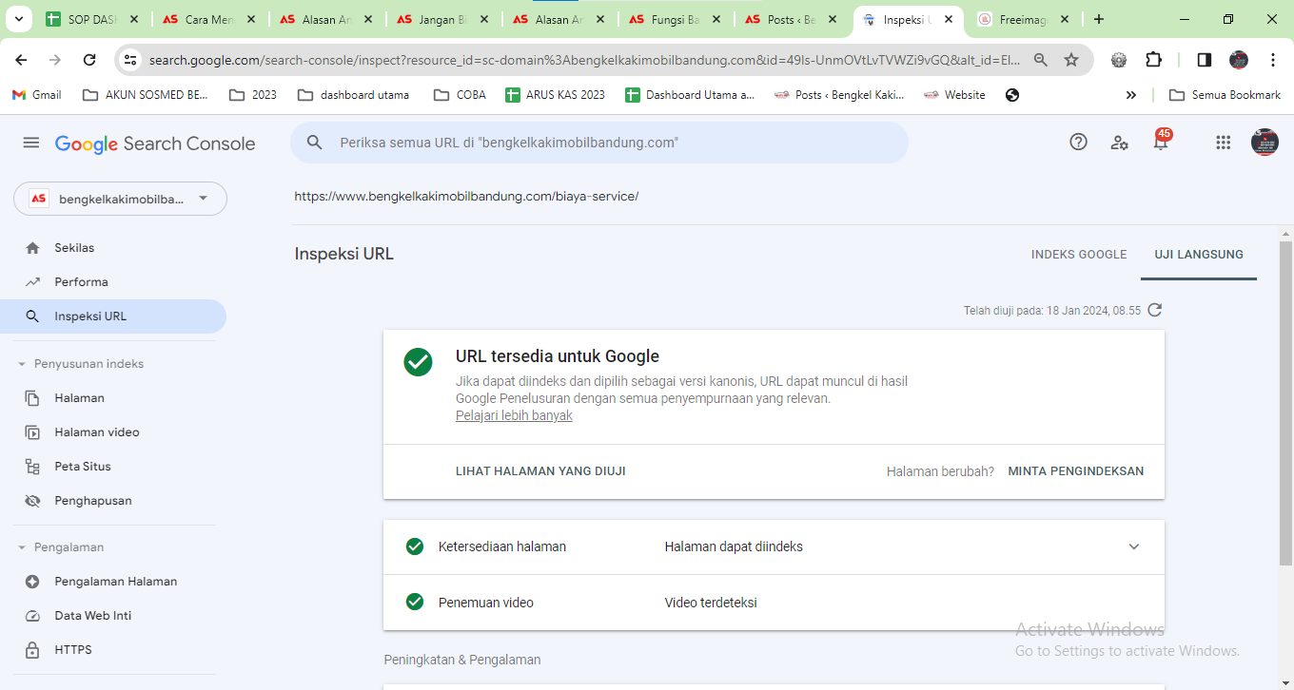Image resolution: width=1294 pixels, height=690 pixels.
Task: Open the tab search dropdown arrow
Action: tap(21, 19)
